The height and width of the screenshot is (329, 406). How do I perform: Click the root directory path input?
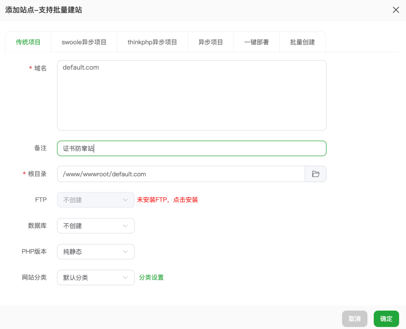pyautogui.click(x=180, y=174)
